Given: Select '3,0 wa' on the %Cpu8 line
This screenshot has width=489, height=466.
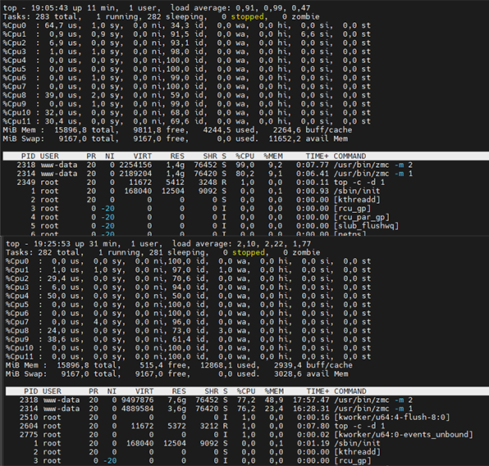Looking at the screenshot, I should [x=232, y=331].
